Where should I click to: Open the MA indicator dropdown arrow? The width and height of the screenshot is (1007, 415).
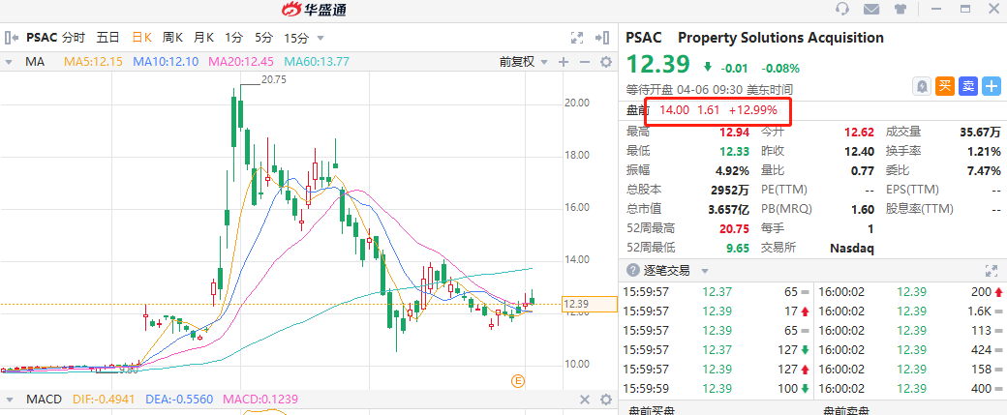(10, 62)
